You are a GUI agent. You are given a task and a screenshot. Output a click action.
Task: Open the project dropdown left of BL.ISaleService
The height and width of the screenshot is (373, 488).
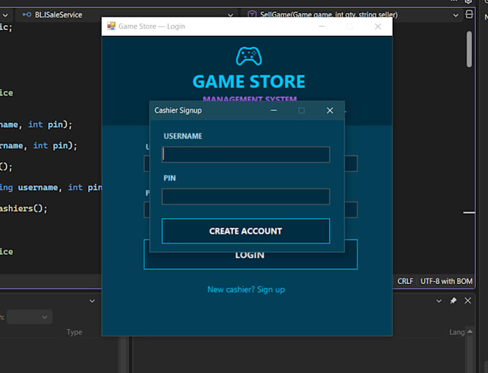pos(5,15)
